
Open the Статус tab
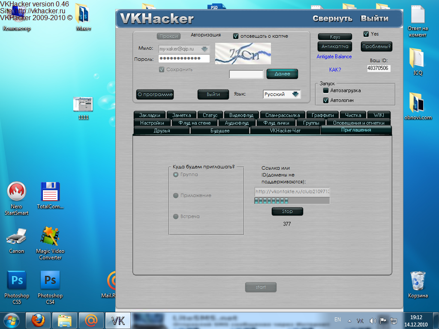[x=210, y=115]
